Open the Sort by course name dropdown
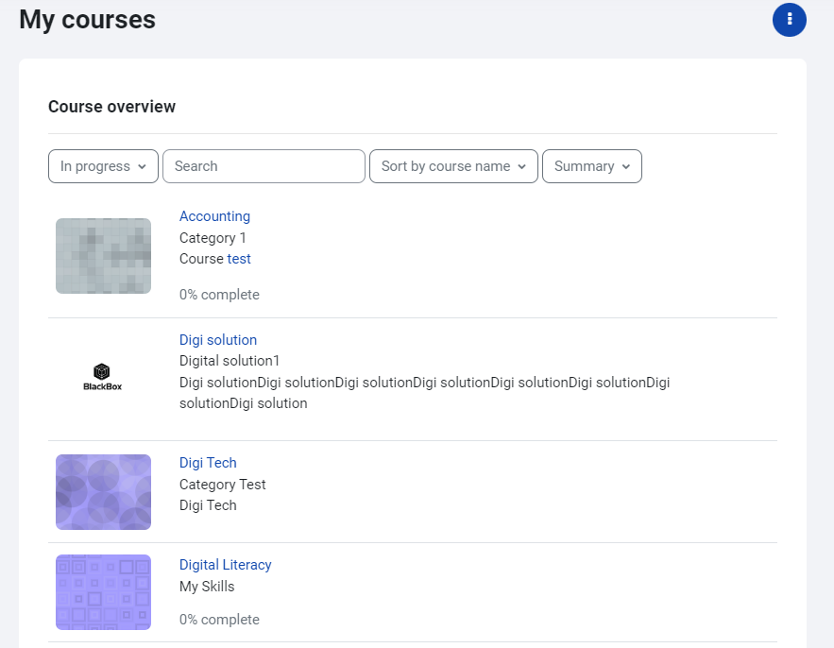 click(x=453, y=166)
